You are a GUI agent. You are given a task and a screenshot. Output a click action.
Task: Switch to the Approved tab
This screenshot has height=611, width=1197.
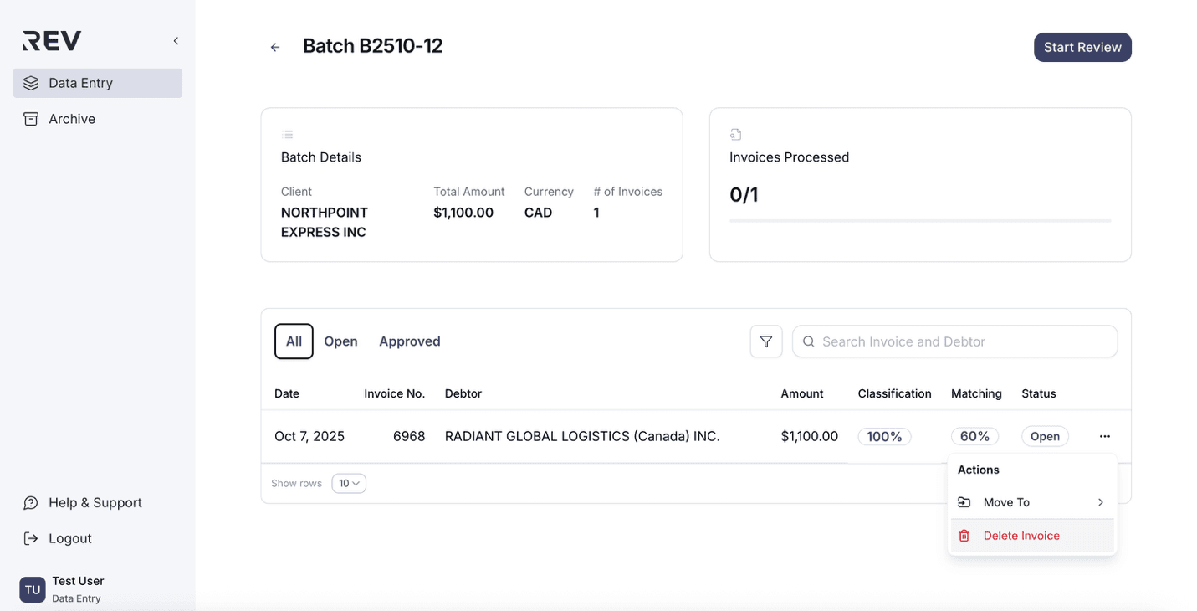click(409, 341)
